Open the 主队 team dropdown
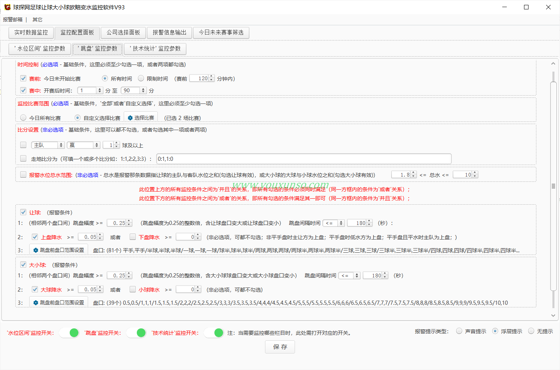The width and height of the screenshot is (560, 370). [48, 145]
